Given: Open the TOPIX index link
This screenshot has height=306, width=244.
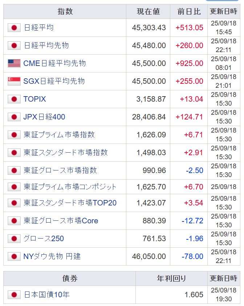Looking at the screenshot, I should point(34,99).
